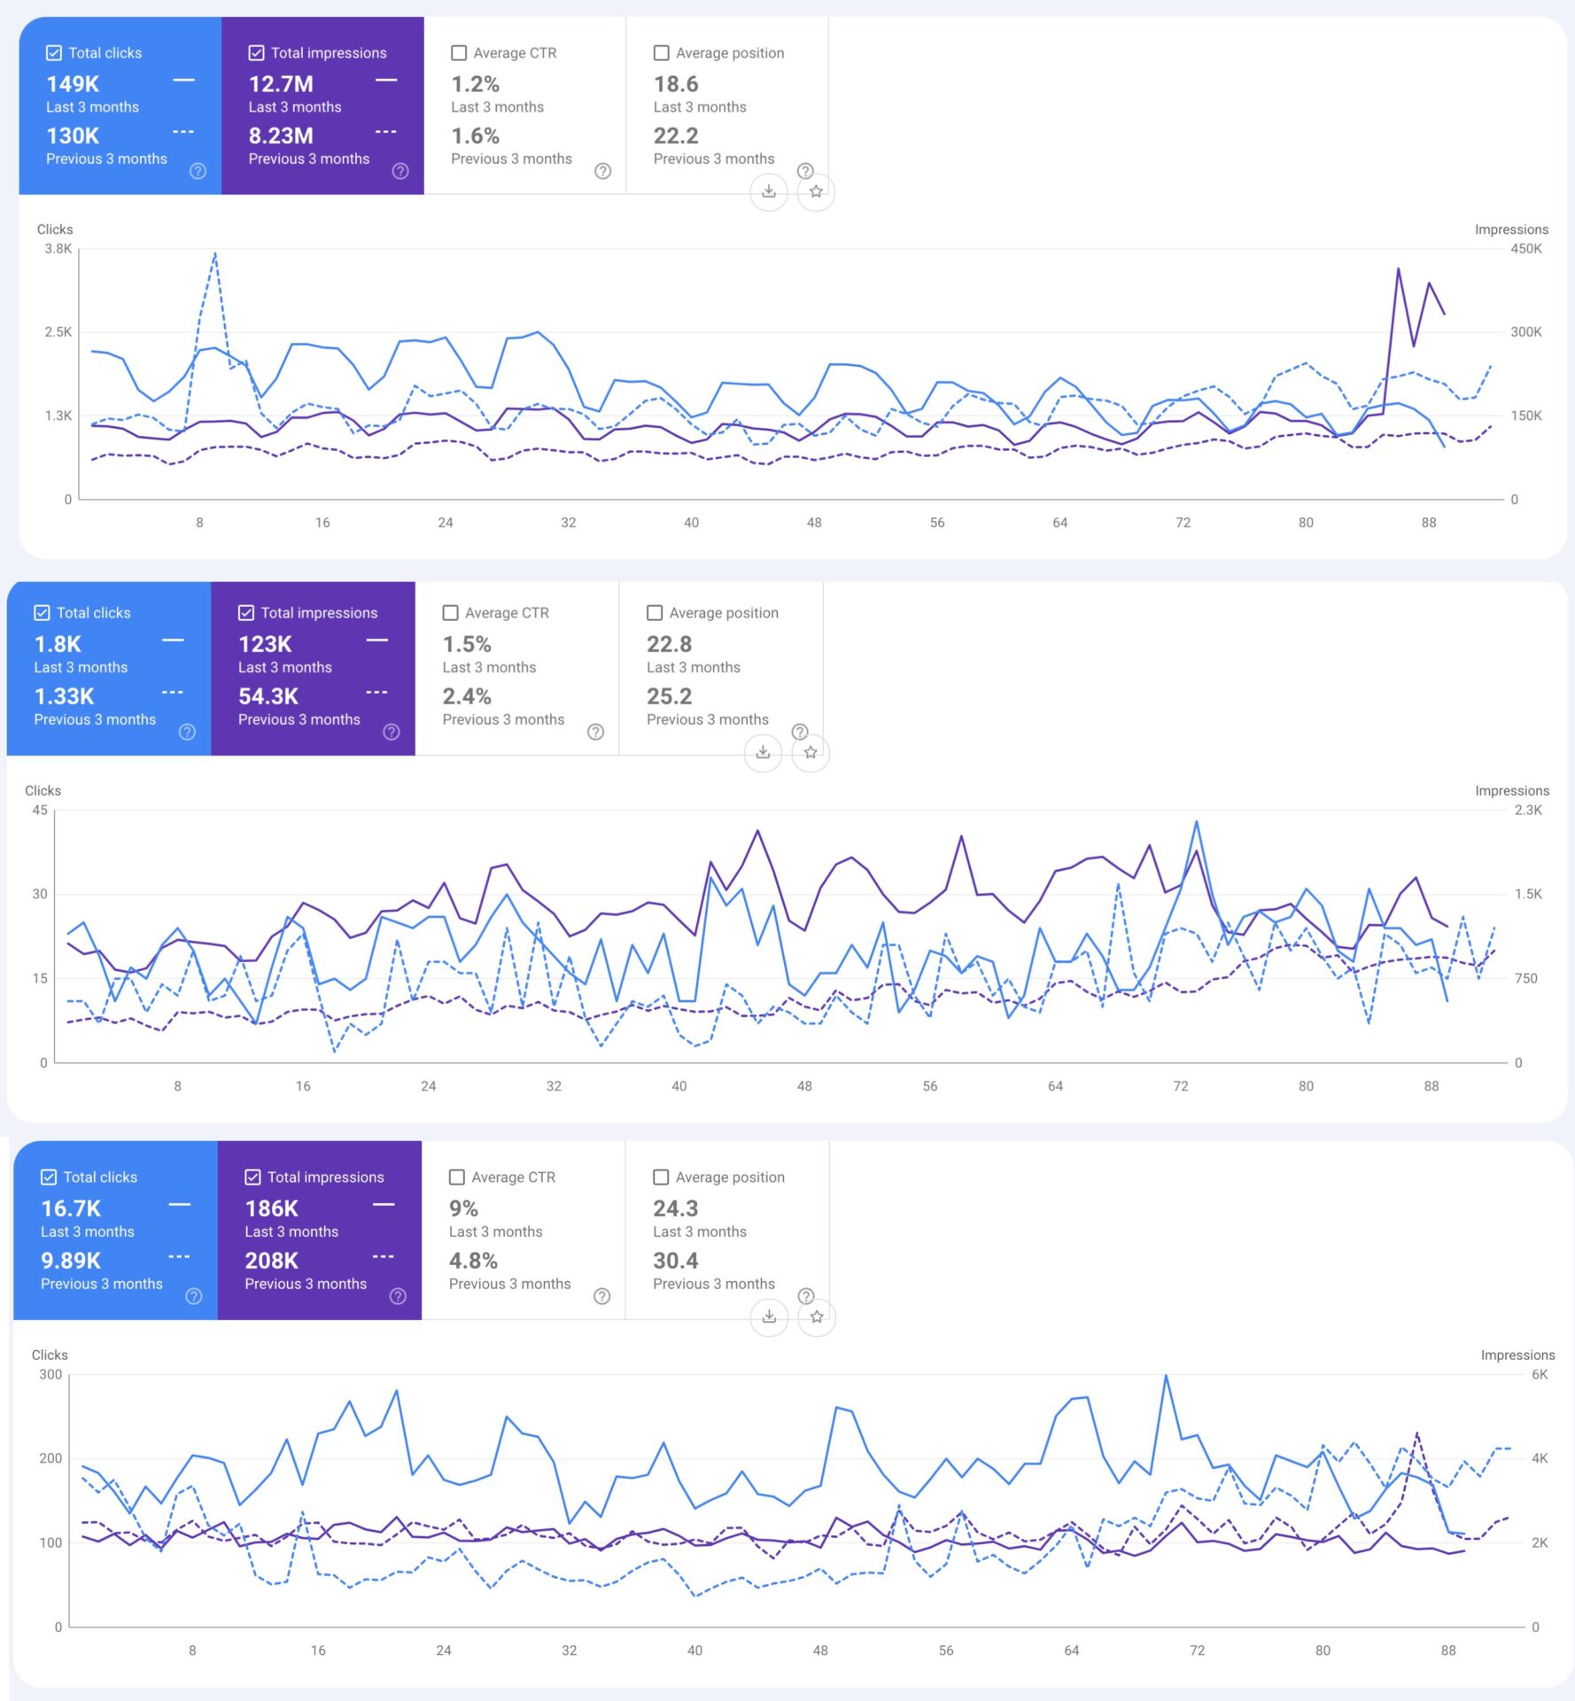Open Average CTR help in the middle report
1575x1701 pixels.
(x=594, y=733)
